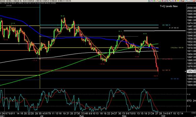196x117 pixels.
Task: Click the 84.43 swing high label
Action: 62,16
